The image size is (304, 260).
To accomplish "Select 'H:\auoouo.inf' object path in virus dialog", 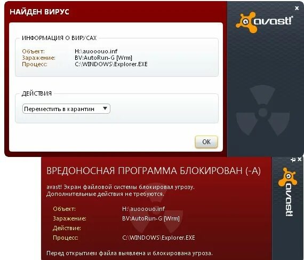I will tap(96, 51).
